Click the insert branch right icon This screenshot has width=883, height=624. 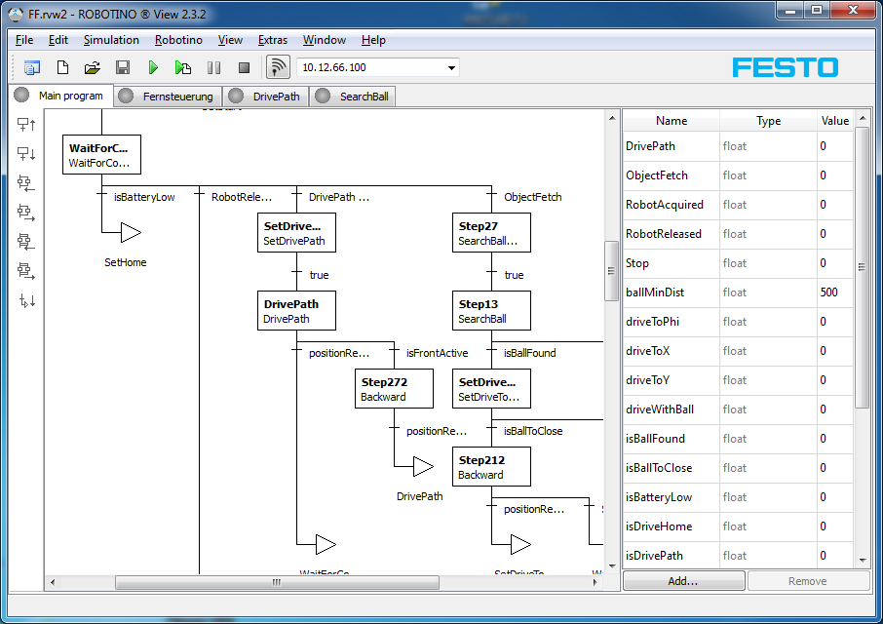pyautogui.click(x=26, y=212)
